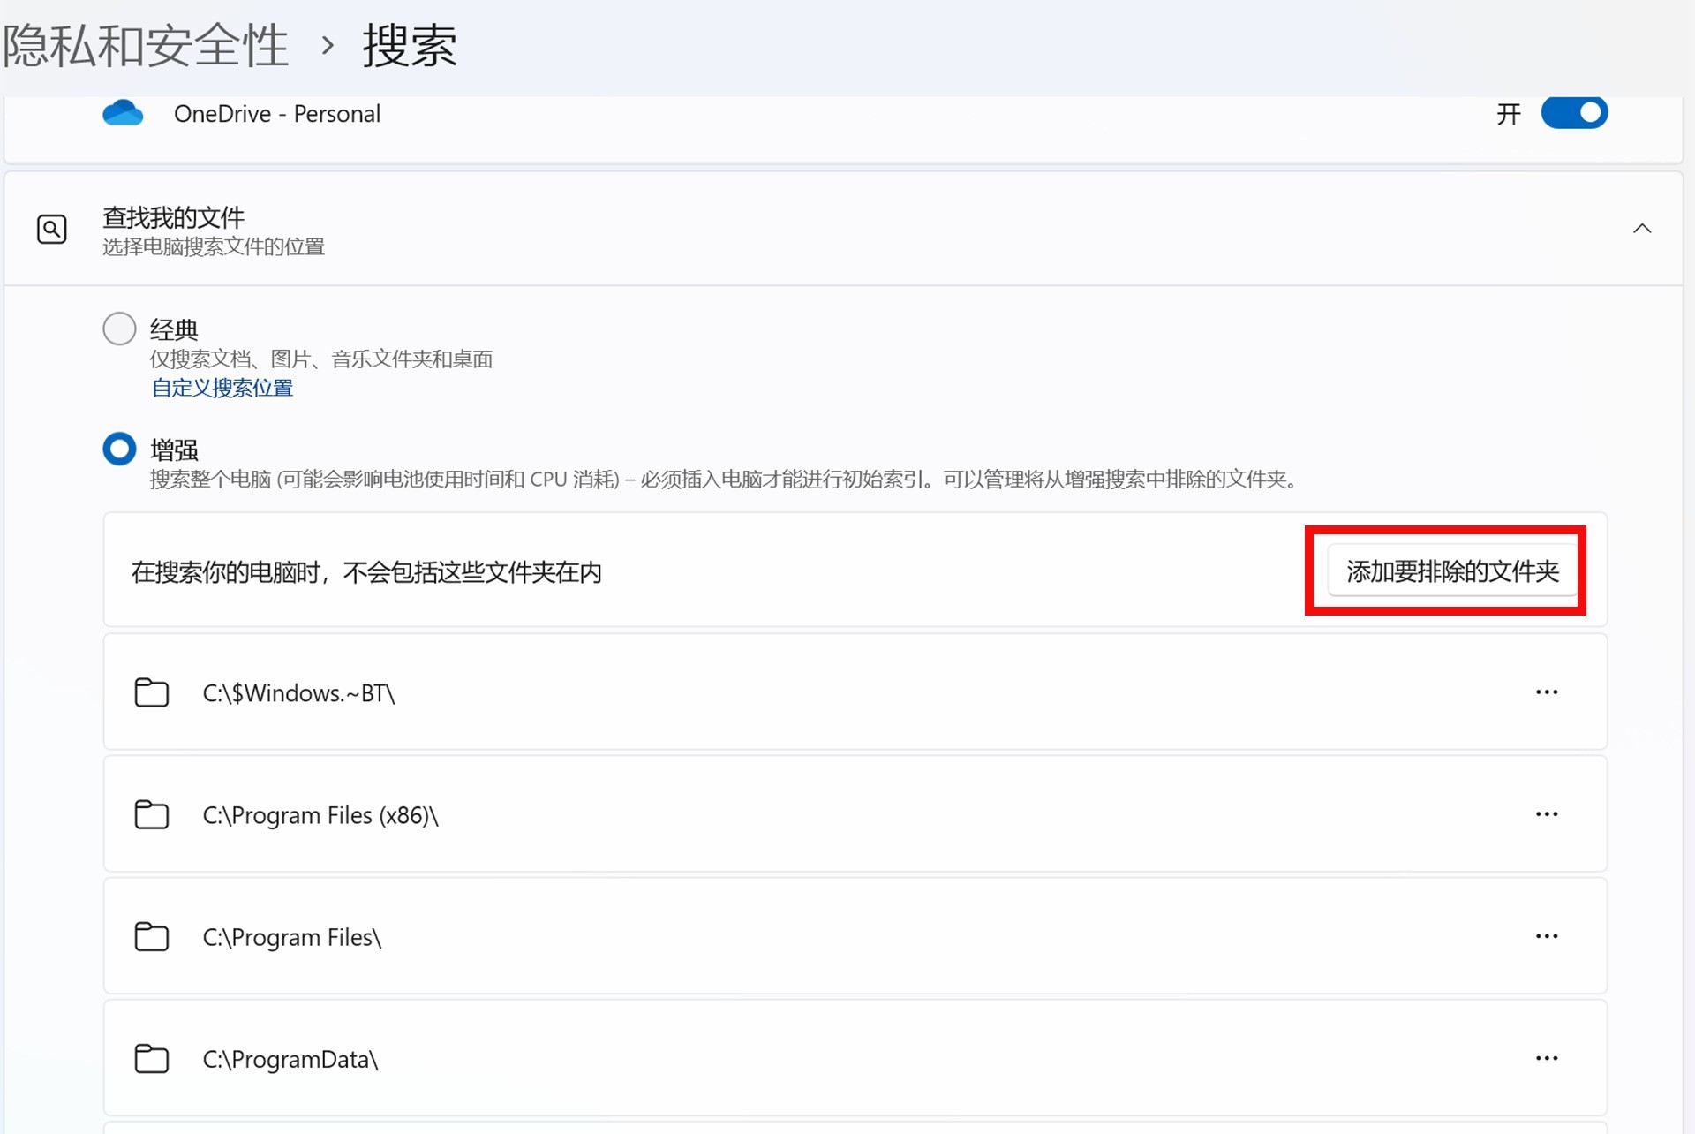
Task: Click folder icon beside C:\Program Files\
Action: click(152, 936)
